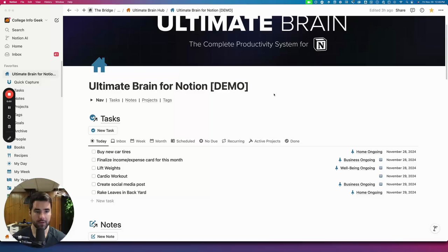The height and width of the screenshot is (252, 448).
Task: Tick the Rake Leaves in Back Yard checkbox
Action: click(93, 192)
